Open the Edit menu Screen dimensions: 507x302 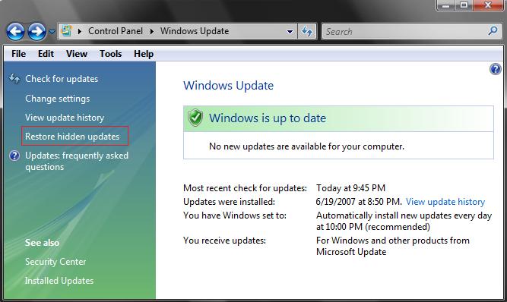click(x=46, y=54)
